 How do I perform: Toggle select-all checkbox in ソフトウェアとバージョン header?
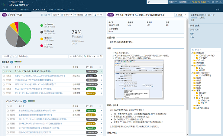pos(7,106)
